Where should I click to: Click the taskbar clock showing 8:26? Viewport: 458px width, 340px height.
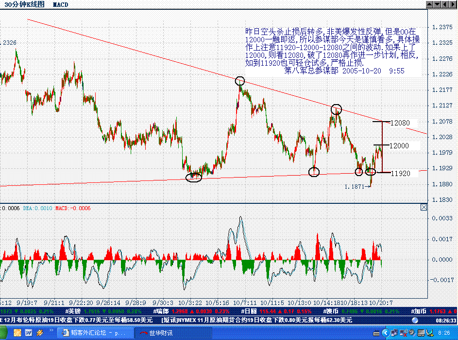(x=444, y=333)
